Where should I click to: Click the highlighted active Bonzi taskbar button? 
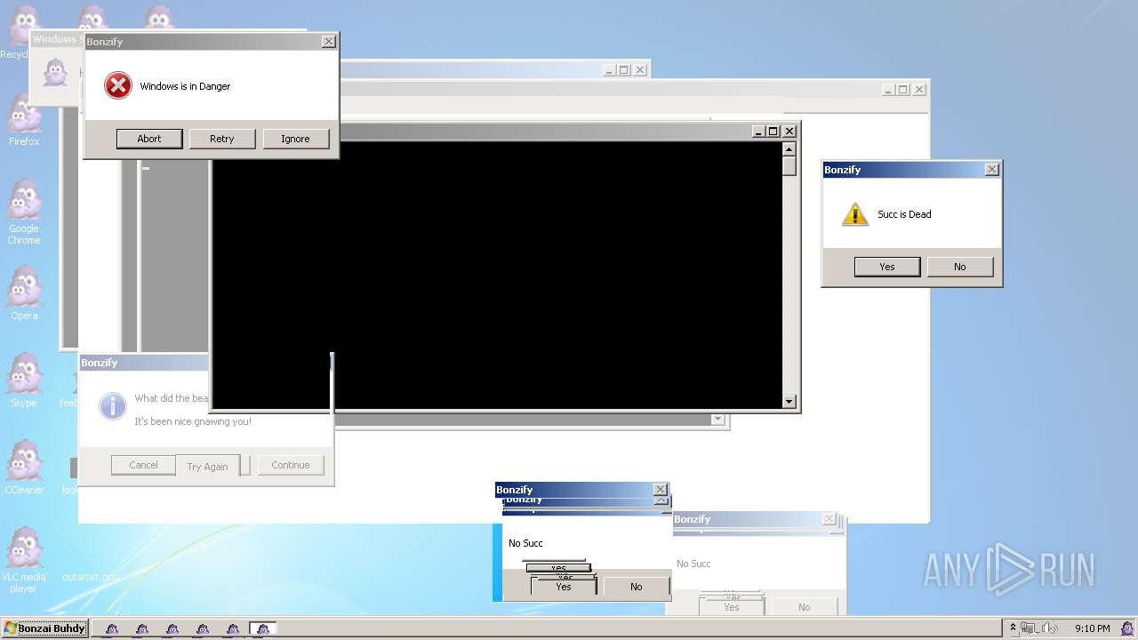tap(262, 628)
